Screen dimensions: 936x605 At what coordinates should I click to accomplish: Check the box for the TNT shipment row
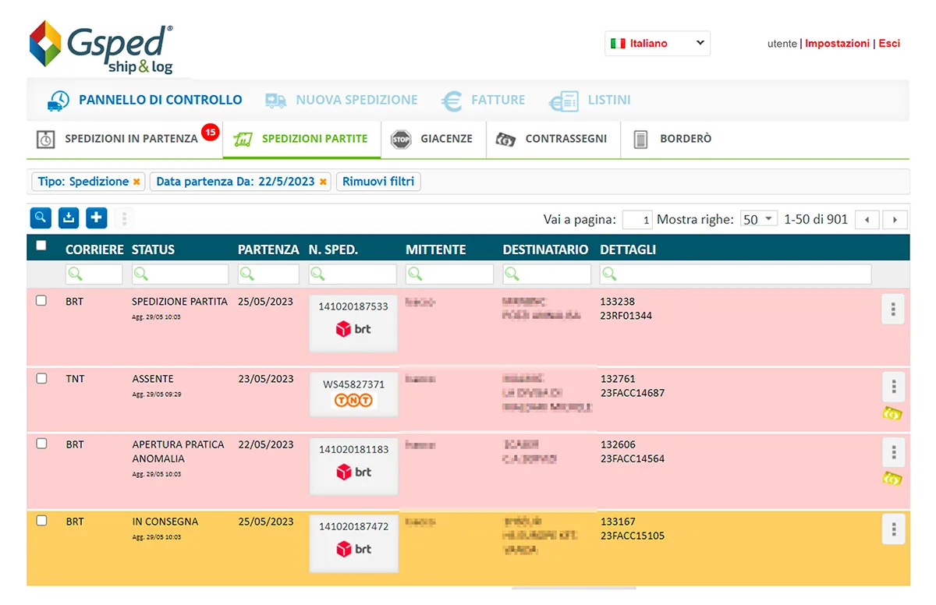[41, 379]
